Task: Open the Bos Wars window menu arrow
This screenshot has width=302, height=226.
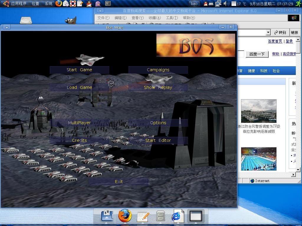Action: 7,27
